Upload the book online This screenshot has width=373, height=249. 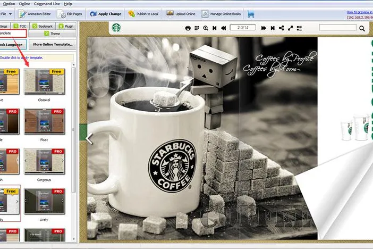point(181,14)
